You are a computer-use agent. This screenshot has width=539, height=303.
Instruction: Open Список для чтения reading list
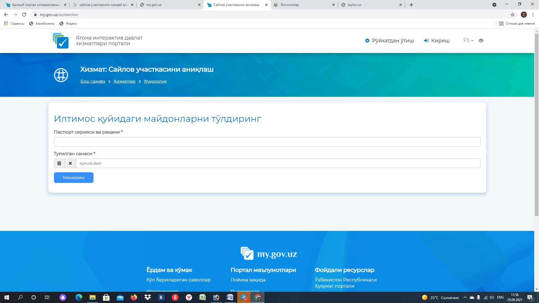pyautogui.click(x=517, y=24)
